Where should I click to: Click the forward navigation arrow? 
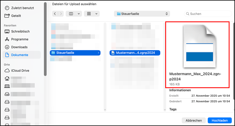click(x=61, y=14)
